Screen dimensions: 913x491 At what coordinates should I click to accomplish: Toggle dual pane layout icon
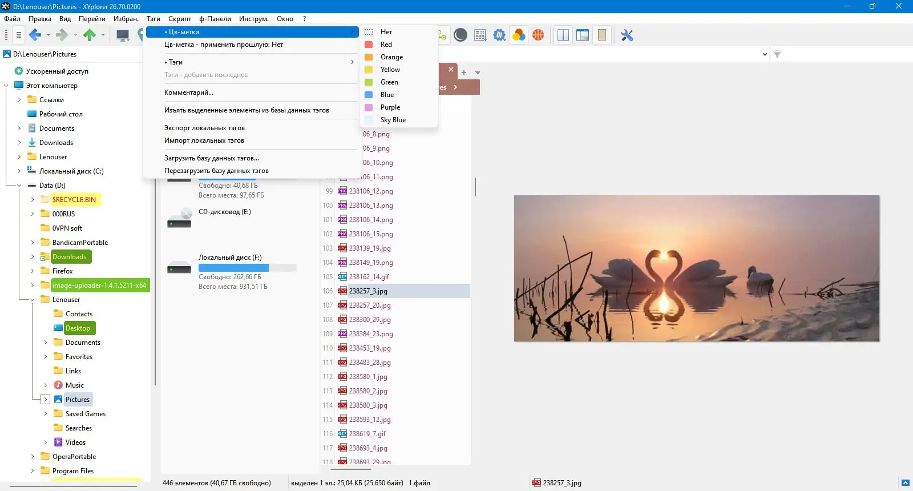[563, 35]
